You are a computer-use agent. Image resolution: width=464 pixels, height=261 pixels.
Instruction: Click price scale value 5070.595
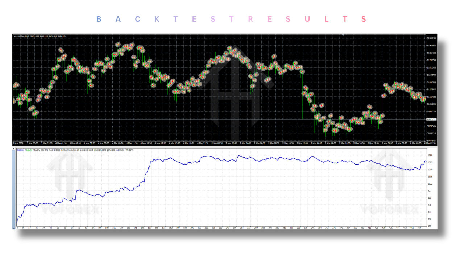click(431, 126)
